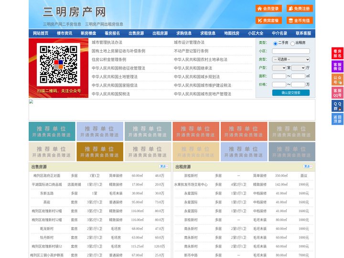
Task: Click the 更多 link in 出租房源 header
Action: pyautogui.click(x=308, y=167)
